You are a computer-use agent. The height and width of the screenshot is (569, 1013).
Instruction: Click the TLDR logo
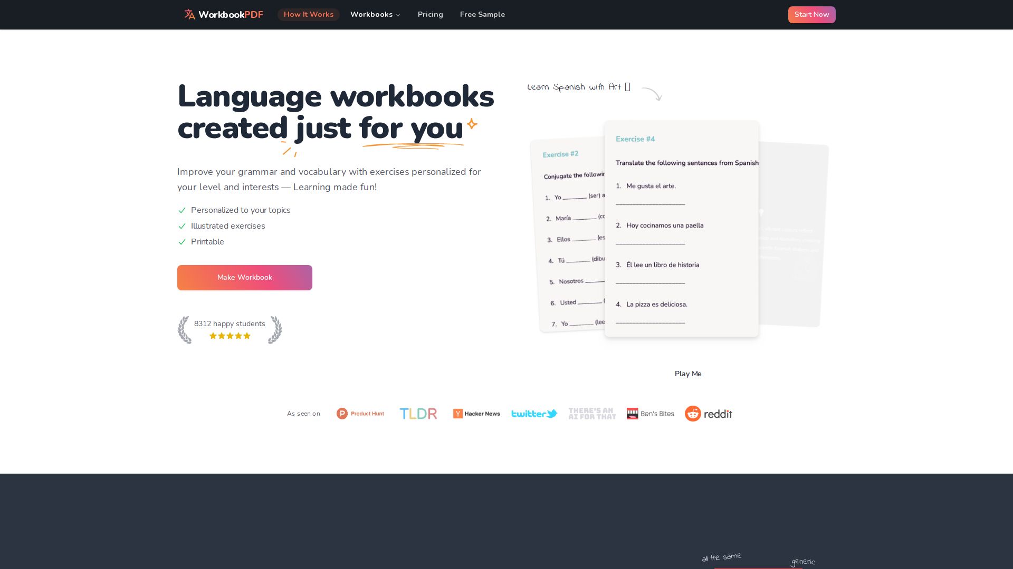pos(418,414)
